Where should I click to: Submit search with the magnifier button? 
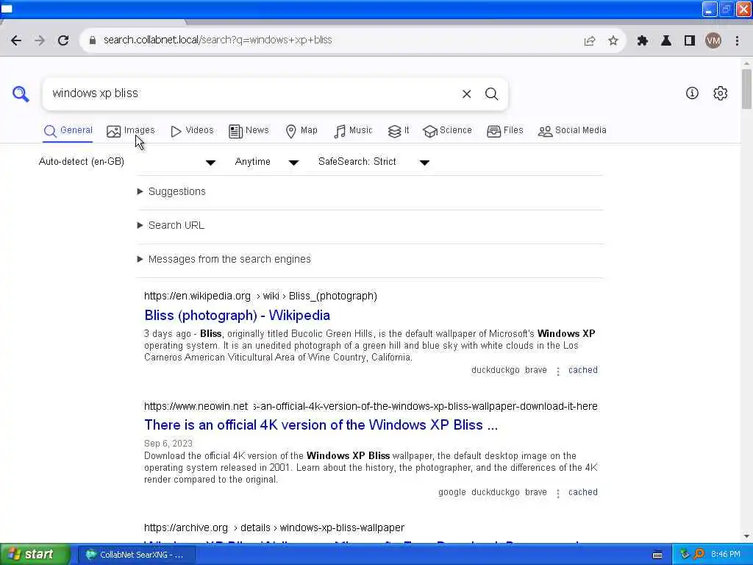click(491, 94)
